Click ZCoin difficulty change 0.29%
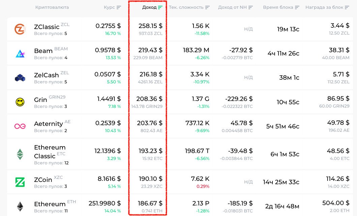 pos(203,186)
